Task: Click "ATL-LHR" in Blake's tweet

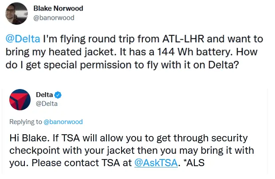Action: (x=183, y=39)
